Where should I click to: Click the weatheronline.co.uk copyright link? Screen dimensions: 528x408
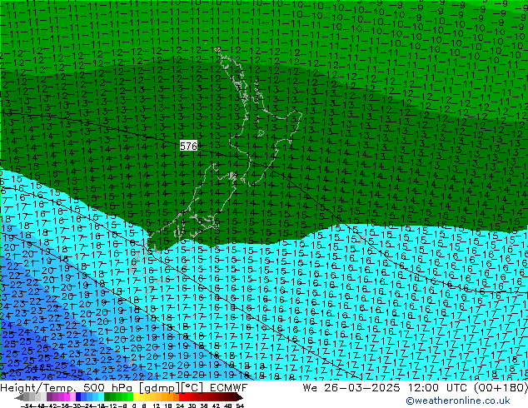(x=458, y=401)
